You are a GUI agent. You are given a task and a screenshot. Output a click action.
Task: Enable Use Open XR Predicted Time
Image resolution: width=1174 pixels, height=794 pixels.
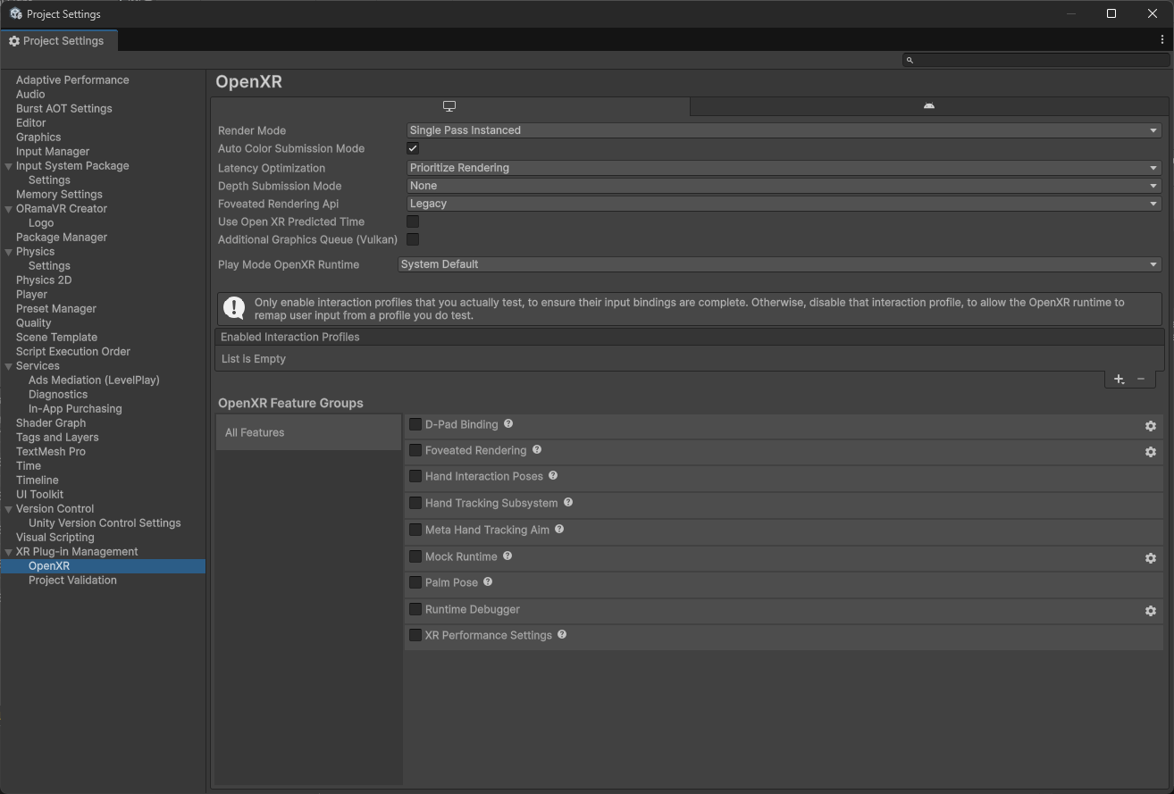(413, 221)
